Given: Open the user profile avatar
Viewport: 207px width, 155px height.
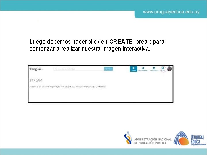Looking at the screenshot, I should (170, 69).
